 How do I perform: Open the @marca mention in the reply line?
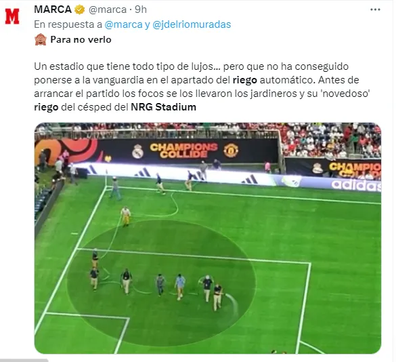(123, 24)
